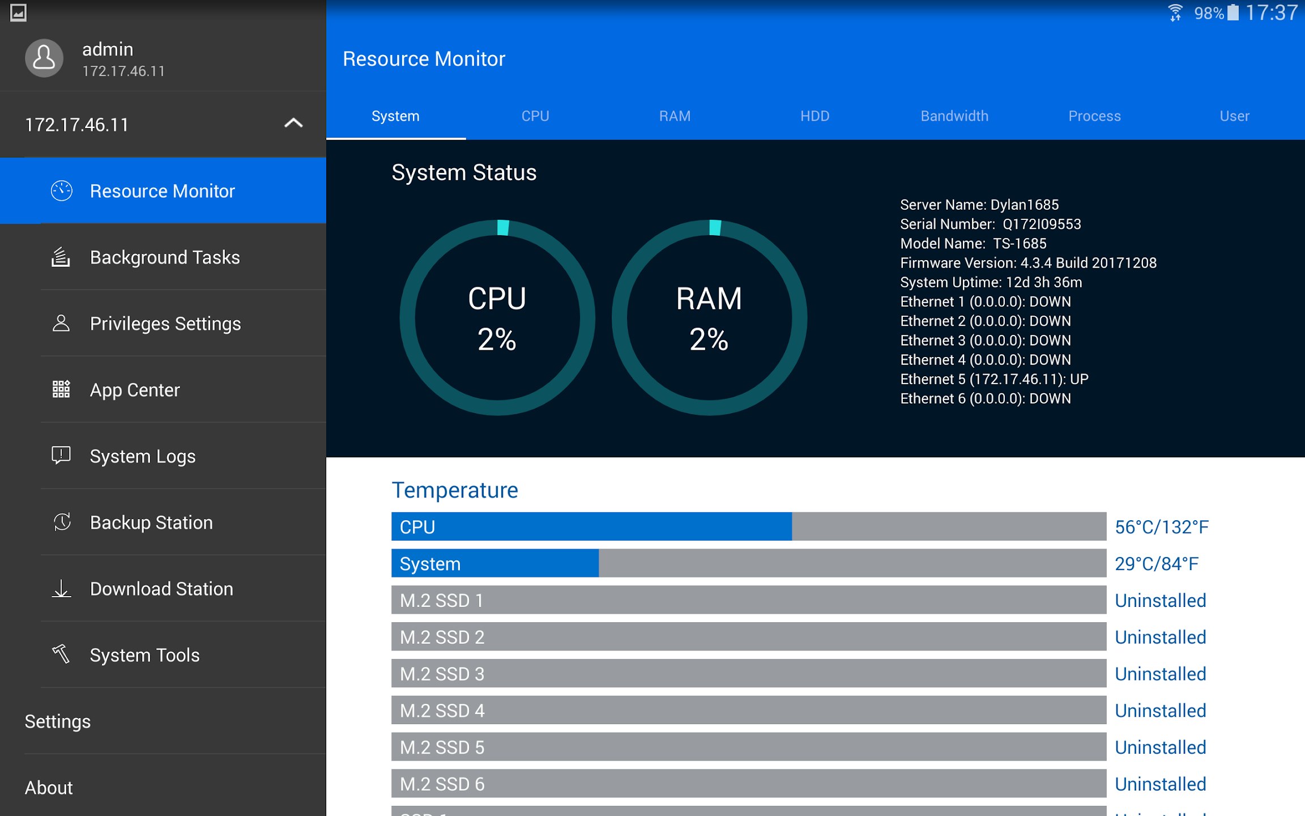This screenshot has height=816, width=1305.
Task: Tap the Uninstalled label for M.2 SSD 1
Action: pyautogui.click(x=1160, y=600)
